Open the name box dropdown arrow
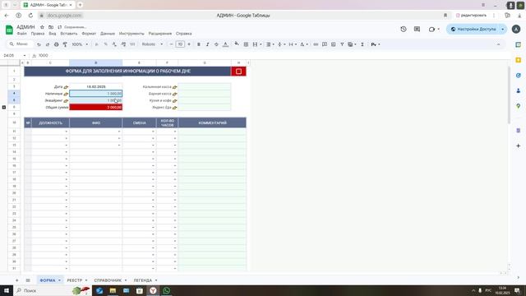 click(x=25, y=55)
